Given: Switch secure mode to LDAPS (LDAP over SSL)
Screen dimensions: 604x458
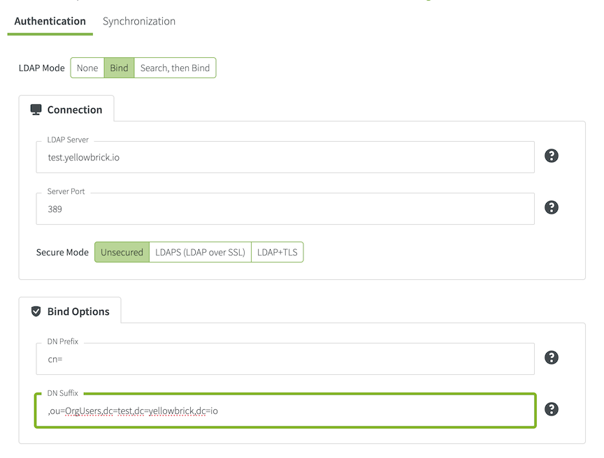Looking at the screenshot, I should pyautogui.click(x=200, y=252).
